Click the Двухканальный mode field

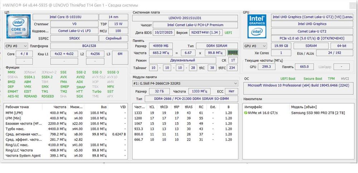tap(183, 60)
